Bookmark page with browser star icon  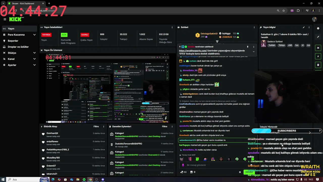[x=284, y=11]
